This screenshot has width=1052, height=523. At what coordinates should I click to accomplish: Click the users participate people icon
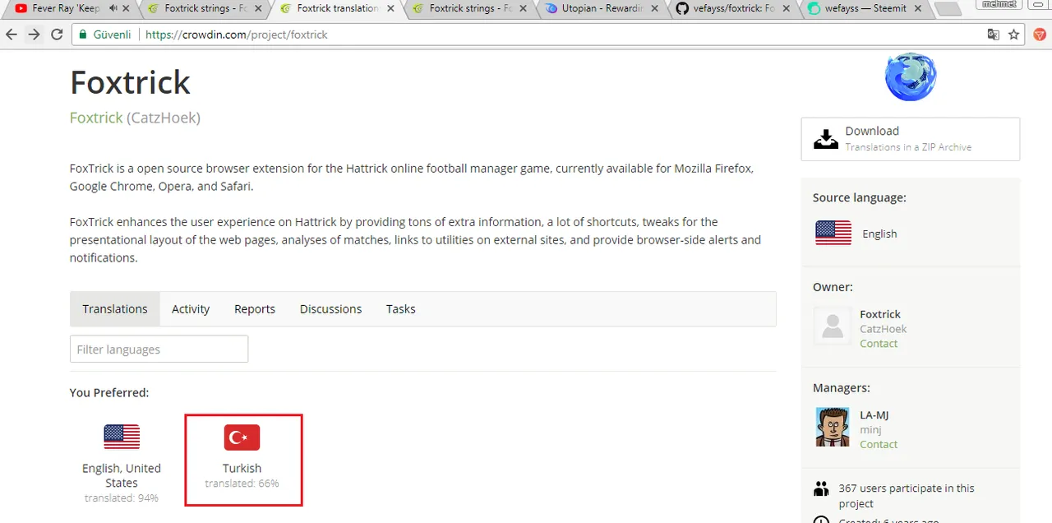821,488
